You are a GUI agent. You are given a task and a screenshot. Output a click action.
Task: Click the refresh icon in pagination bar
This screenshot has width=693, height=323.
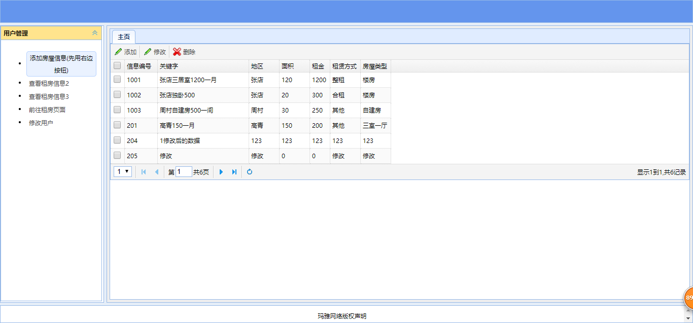coord(250,172)
